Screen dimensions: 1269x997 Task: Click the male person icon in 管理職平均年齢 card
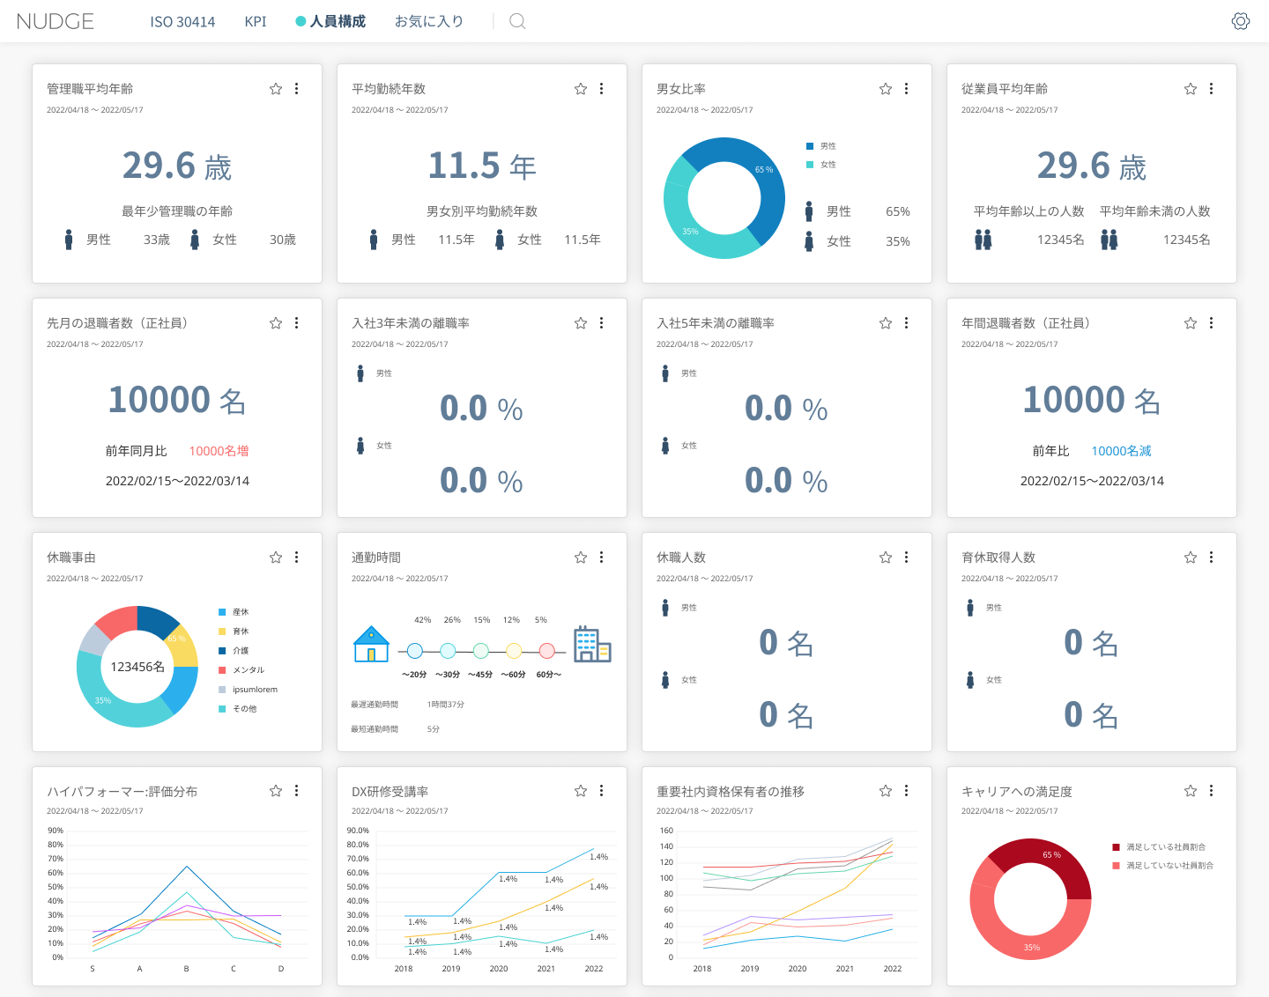pos(69,240)
